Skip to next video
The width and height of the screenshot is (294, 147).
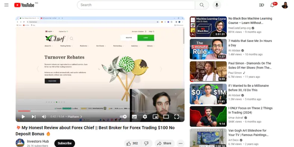pos(33,117)
